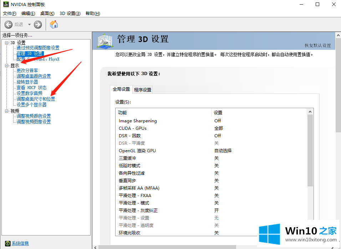Select 调整桌面颜色设置
The width and height of the screenshot is (341, 249).
pyautogui.click(x=34, y=76)
